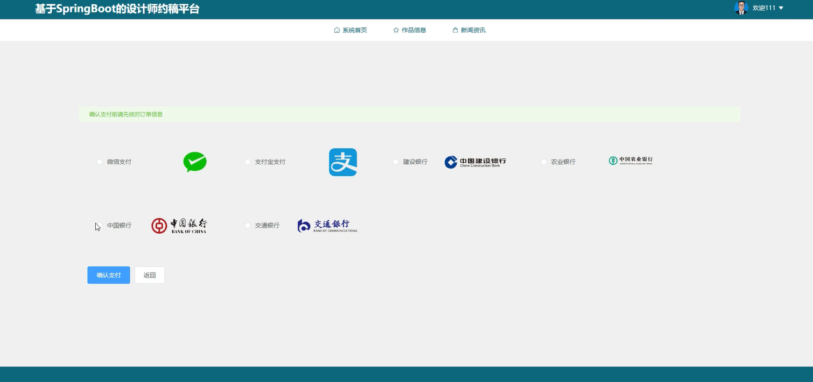Click the 中国银行 label text

point(119,225)
